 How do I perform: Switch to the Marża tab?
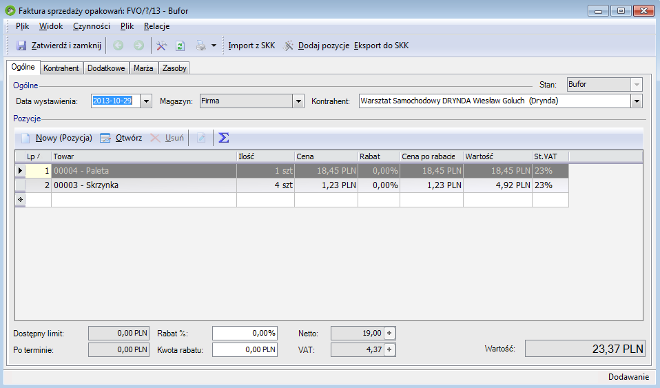pyautogui.click(x=143, y=68)
